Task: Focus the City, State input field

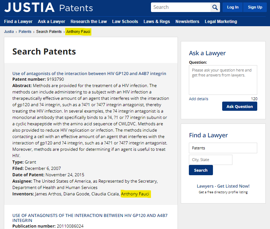Action: pyautogui.click(x=210, y=160)
